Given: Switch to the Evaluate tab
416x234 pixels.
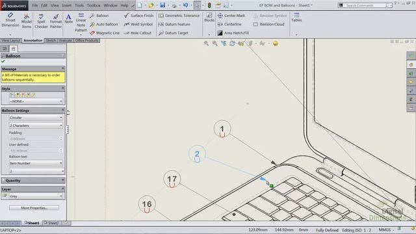Looking at the screenshot, I should tap(66, 40).
